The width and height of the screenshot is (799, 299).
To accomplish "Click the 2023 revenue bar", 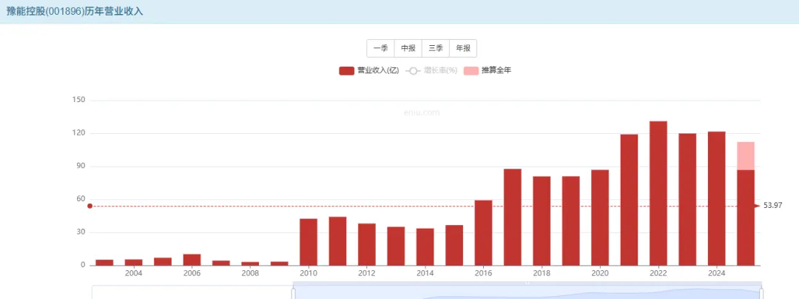I will click(x=687, y=199).
